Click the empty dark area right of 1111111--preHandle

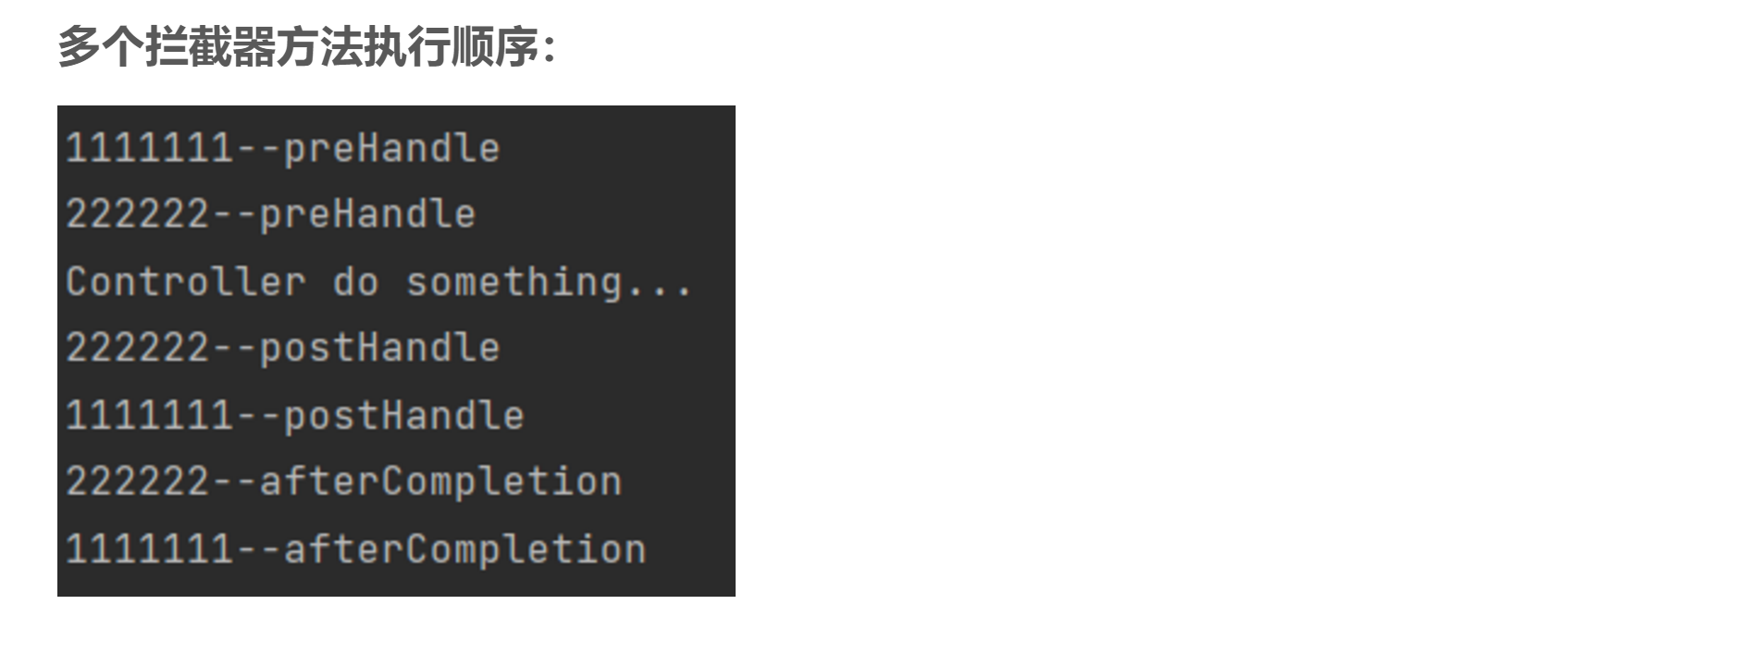pyautogui.click(x=620, y=148)
